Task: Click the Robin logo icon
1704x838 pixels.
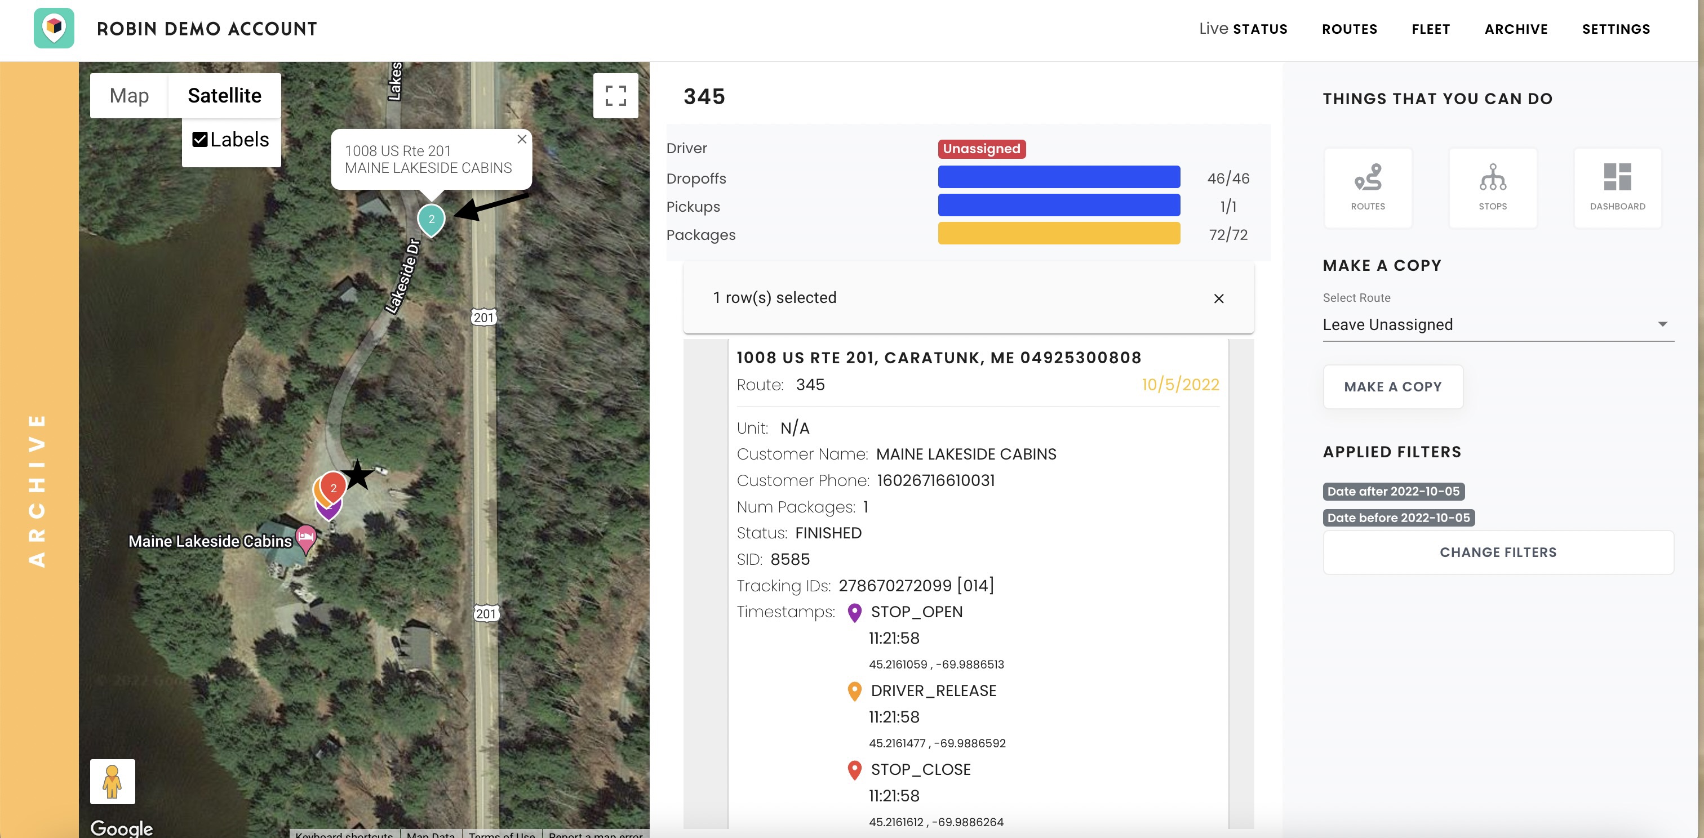Action: click(x=54, y=28)
